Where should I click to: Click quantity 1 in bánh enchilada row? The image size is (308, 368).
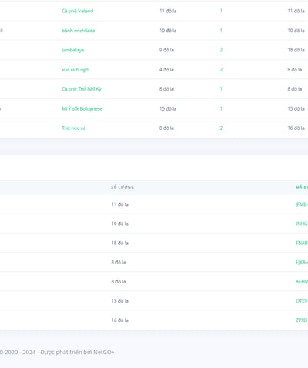coord(221,31)
